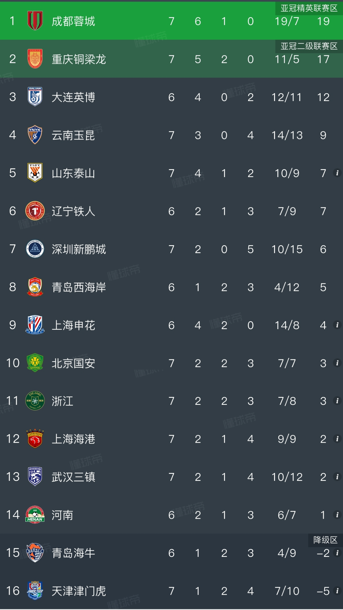Open team name 青岛西海岸
The image size is (343, 610).
[79, 287]
